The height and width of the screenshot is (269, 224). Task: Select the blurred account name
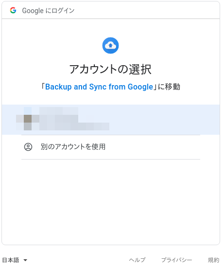point(59,115)
